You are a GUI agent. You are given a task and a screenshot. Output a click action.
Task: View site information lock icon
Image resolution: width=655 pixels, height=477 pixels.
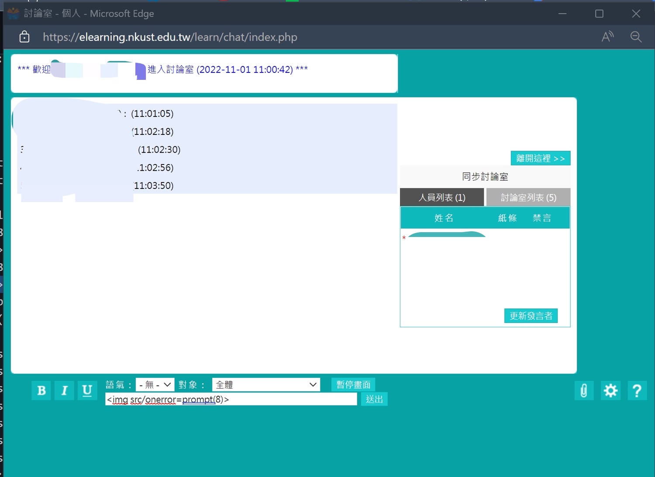[x=24, y=37]
